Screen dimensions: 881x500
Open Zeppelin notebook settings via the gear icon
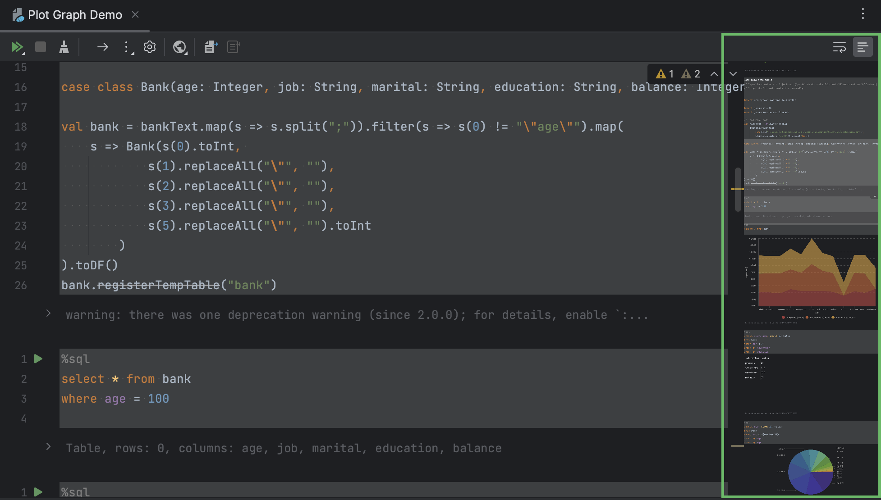pyautogui.click(x=149, y=47)
